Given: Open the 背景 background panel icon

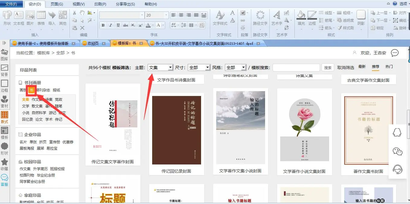Looking at the screenshot, I should [5, 68].
